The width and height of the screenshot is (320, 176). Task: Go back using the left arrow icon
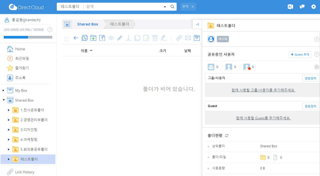[x=76, y=38]
